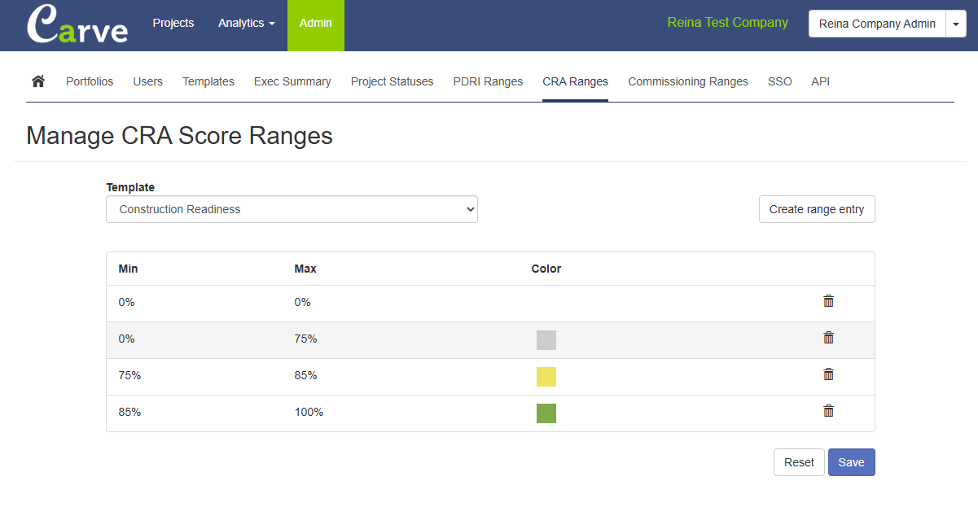Switch to the PDRI Ranges tab
The width and height of the screenshot is (978, 529).
(x=488, y=81)
